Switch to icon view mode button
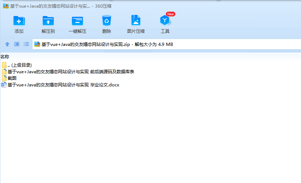The height and width of the screenshot is (183, 301). pos(17,44)
